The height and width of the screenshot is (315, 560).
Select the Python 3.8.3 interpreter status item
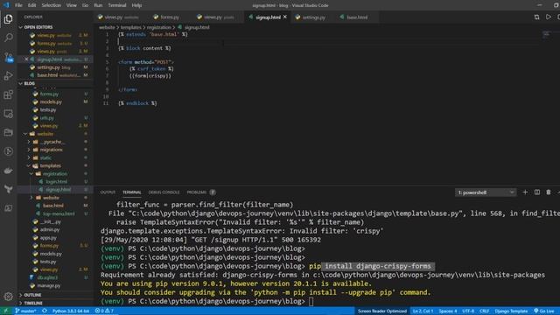(x=71, y=311)
